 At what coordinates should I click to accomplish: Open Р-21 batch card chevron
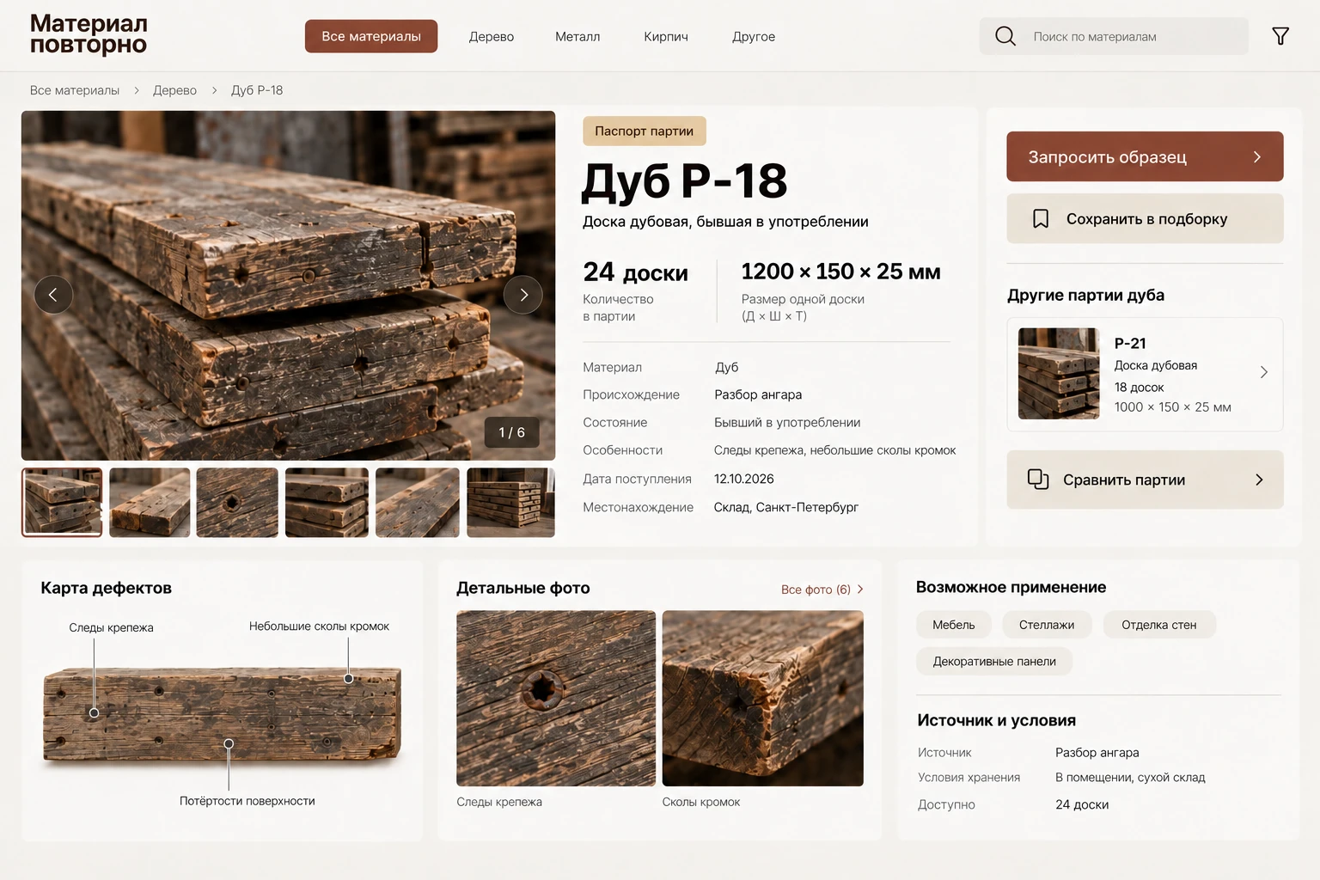(x=1263, y=372)
